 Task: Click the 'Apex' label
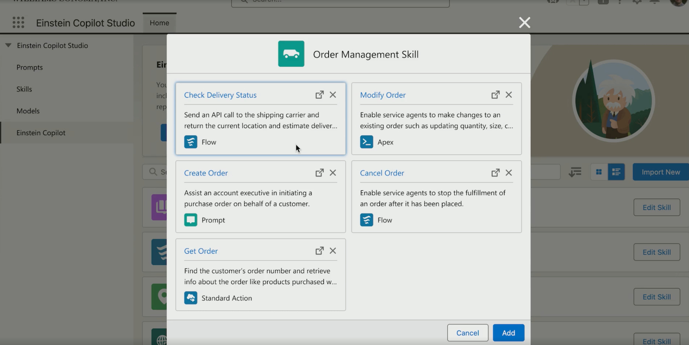(385, 142)
